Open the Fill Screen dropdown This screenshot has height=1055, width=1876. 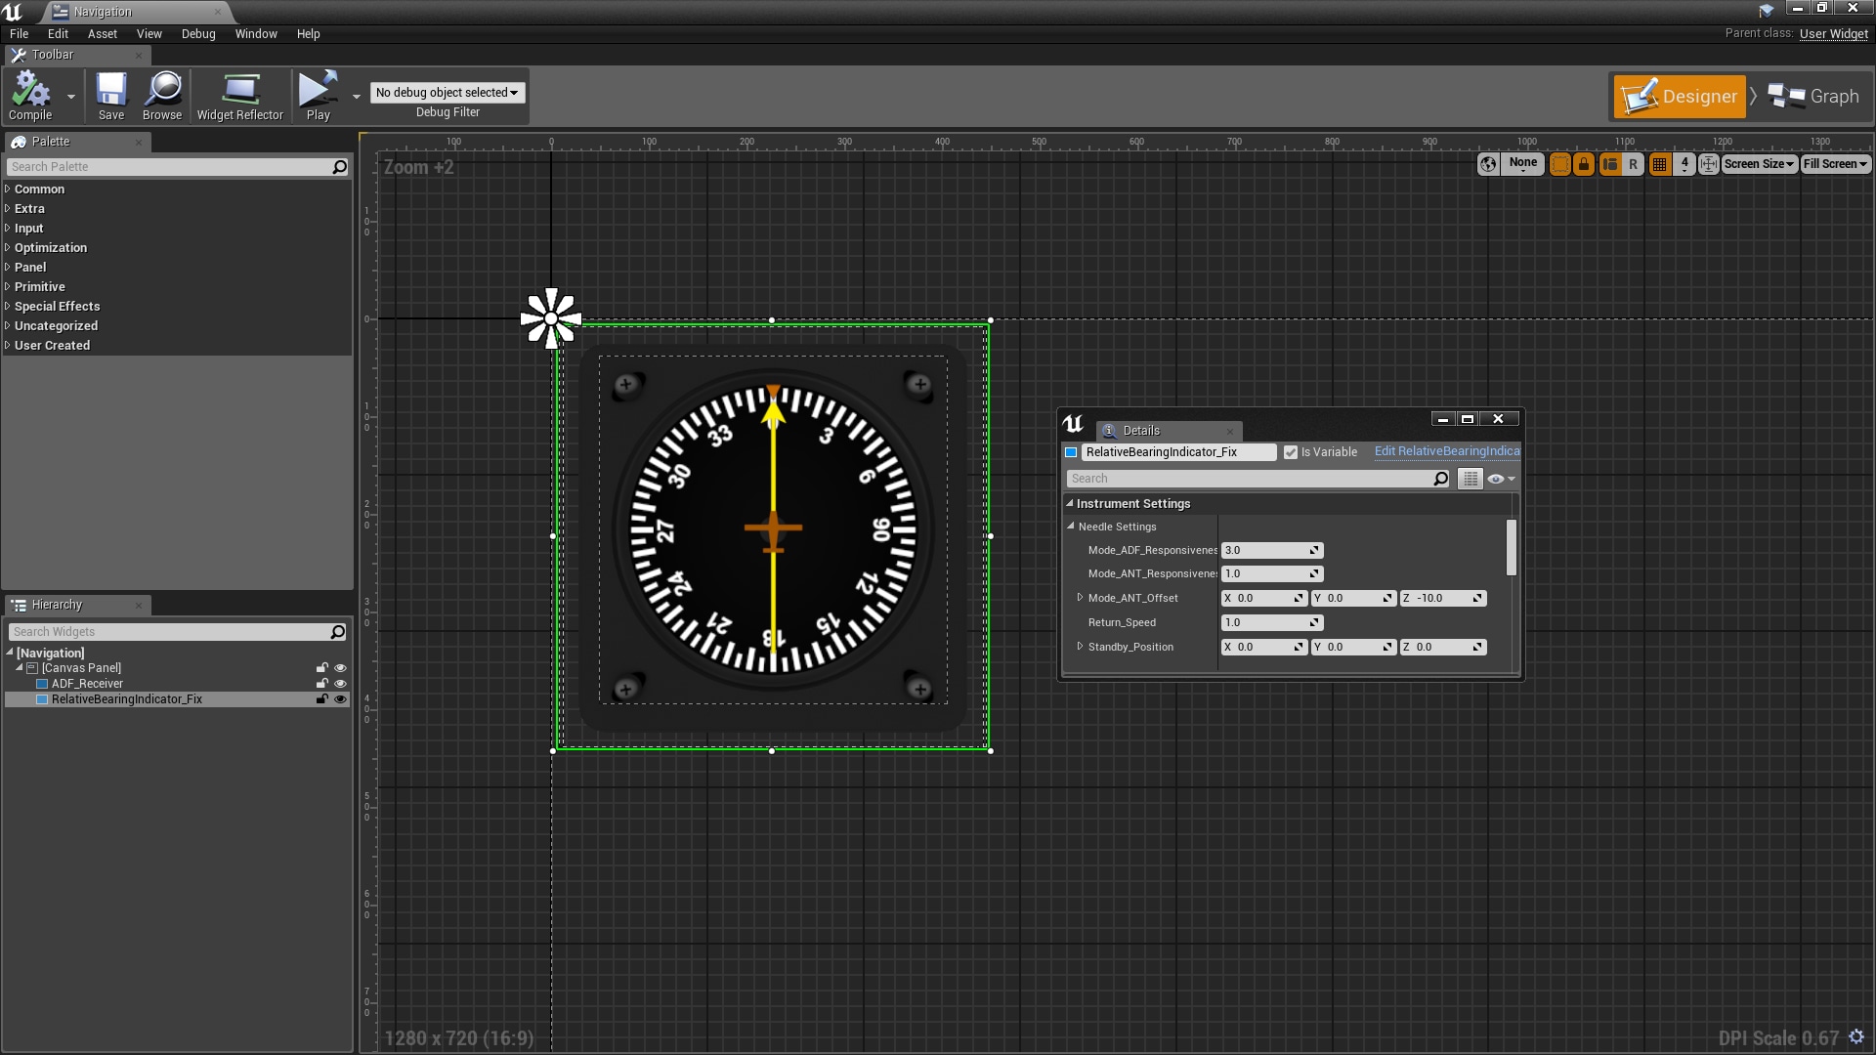click(x=1835, y=164)
